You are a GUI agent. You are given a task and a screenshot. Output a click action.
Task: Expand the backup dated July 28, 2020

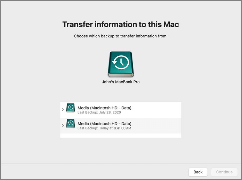[x=63, y=110]
